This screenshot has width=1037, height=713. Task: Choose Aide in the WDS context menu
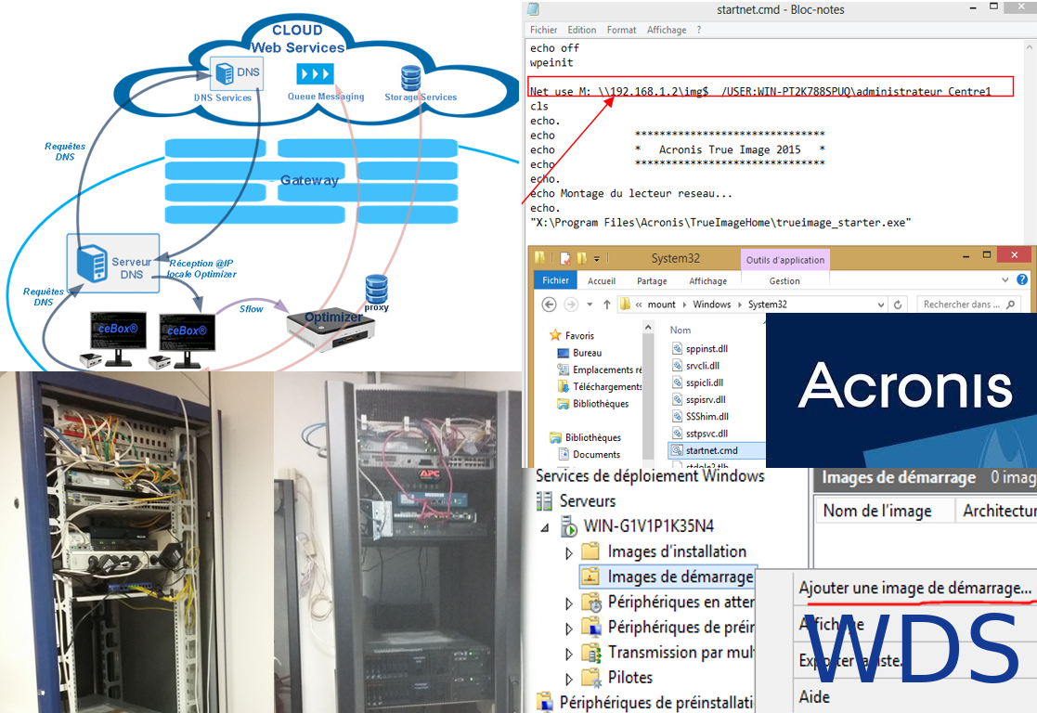[x=814, y=697]
